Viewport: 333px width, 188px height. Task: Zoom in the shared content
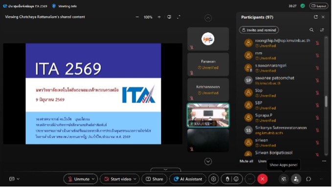(159, 17)
